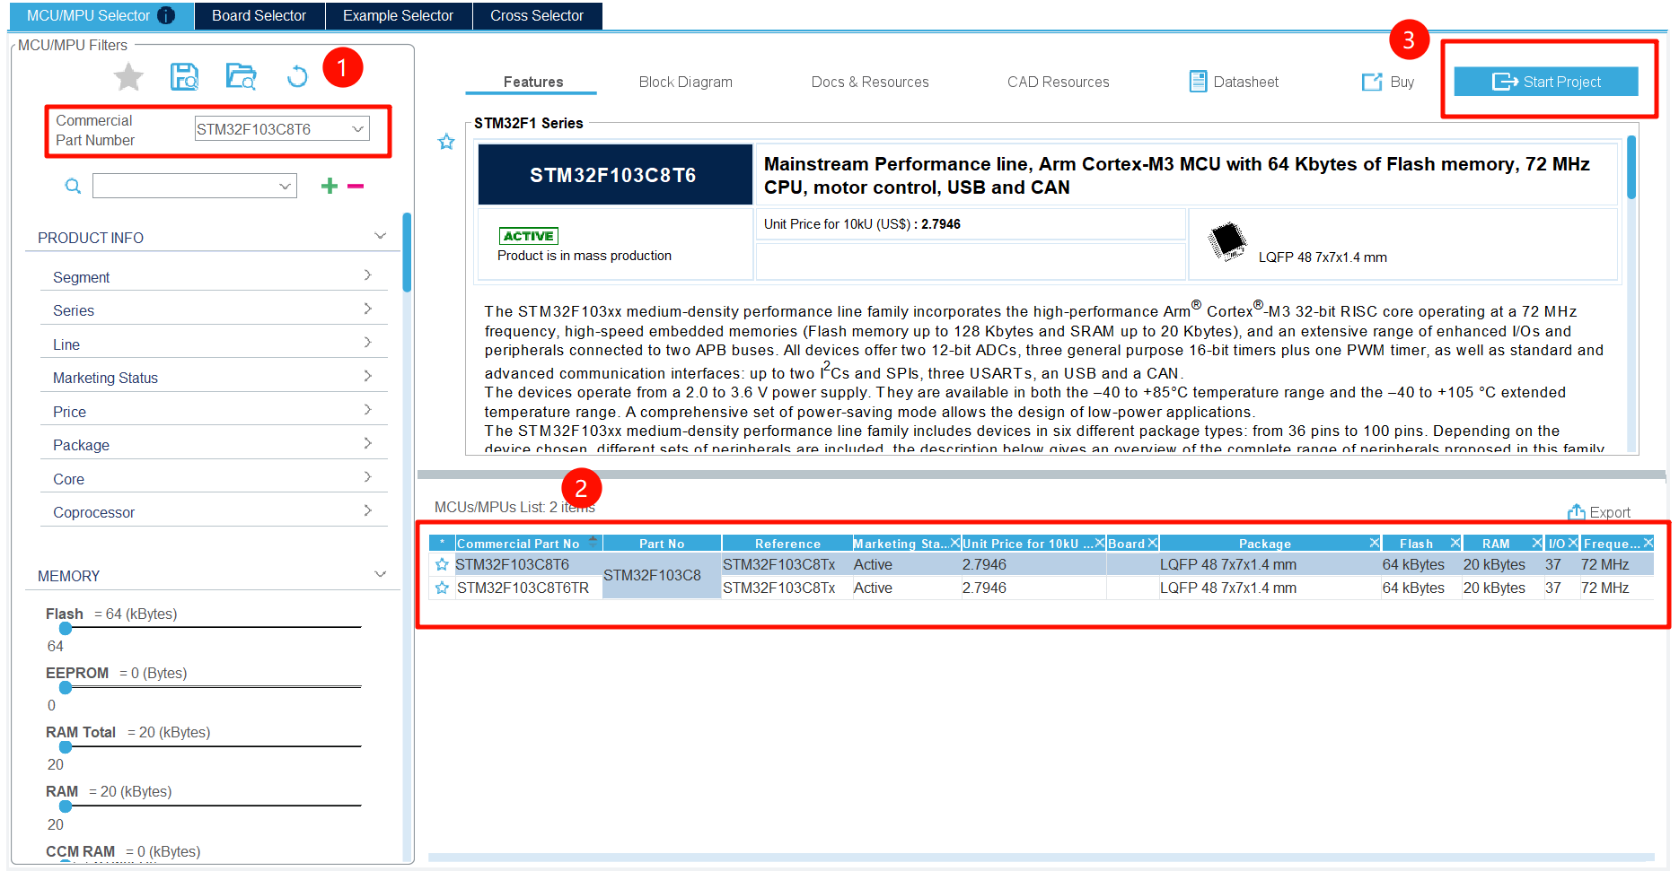Sort by the Reference column header
This screenshot has width=1679, height=880.
[x=787, y=544]
